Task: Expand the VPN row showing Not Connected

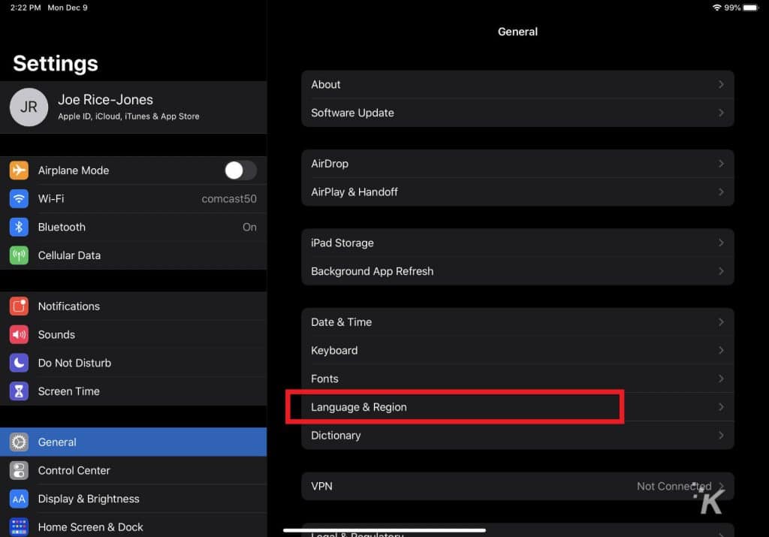Action: (518, 486)
